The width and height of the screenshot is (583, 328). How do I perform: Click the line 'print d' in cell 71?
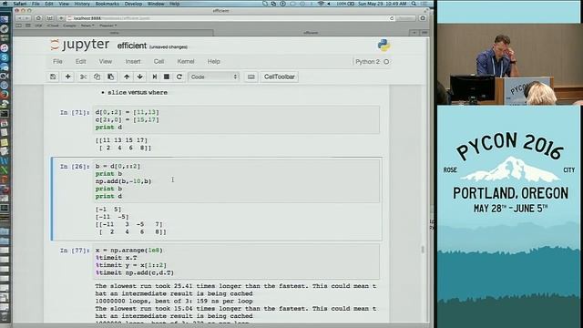click(108, 128)
